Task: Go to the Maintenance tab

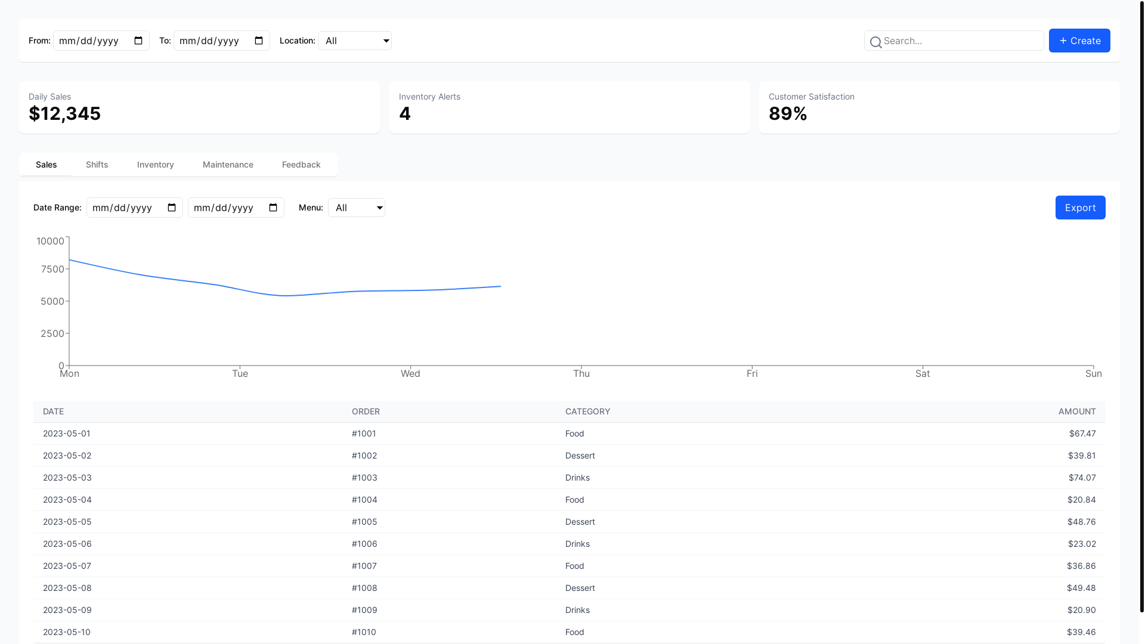Action: click(x=228, y=165)
